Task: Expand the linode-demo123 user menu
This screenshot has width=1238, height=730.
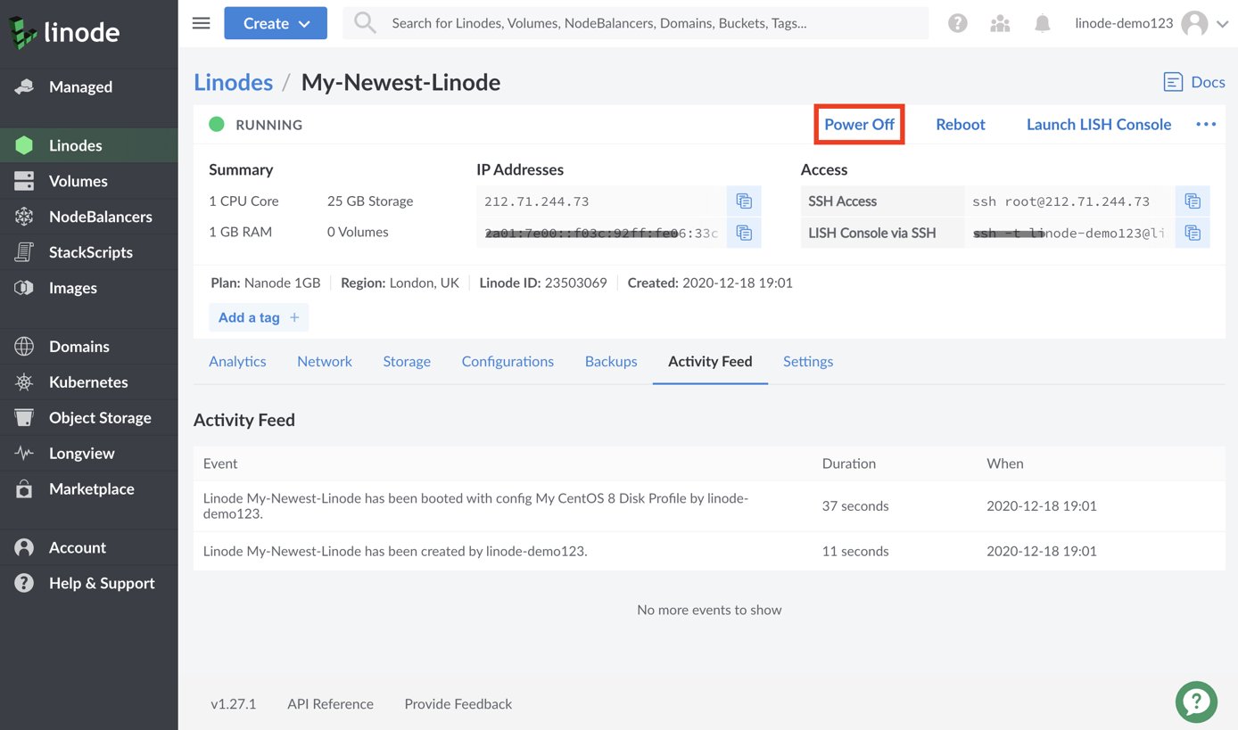Action: (x=1151, y=24)
